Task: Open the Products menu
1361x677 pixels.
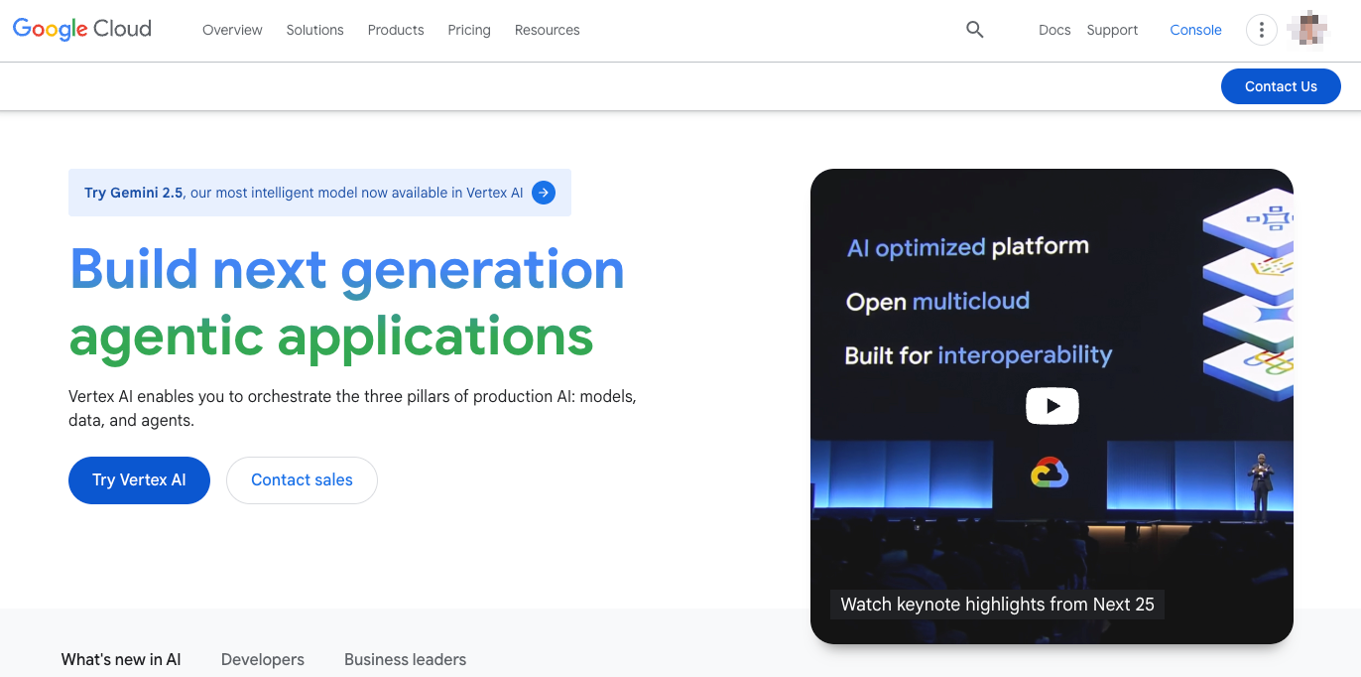Action: (x=396, y=30)
